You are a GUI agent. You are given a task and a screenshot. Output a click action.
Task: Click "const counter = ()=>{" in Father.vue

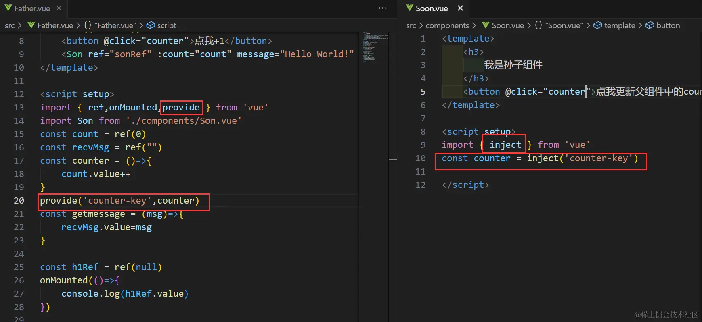point(96,161)
